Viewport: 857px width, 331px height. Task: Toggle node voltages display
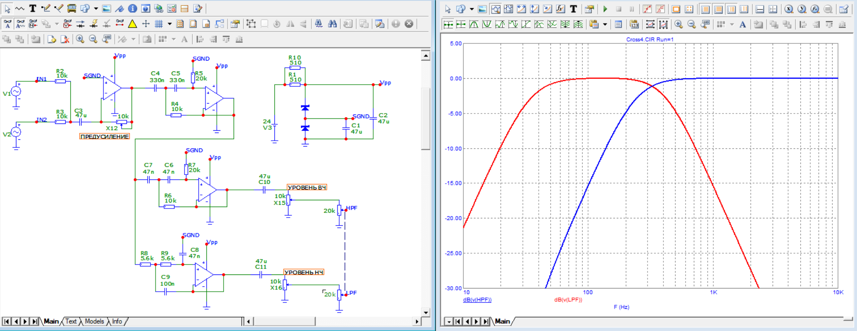[x=67, y=24]
